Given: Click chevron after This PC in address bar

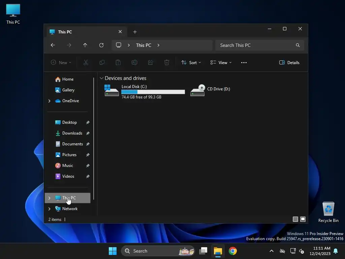Looking at the screenshot, I should pyautogui.click(x=158, y=45).
